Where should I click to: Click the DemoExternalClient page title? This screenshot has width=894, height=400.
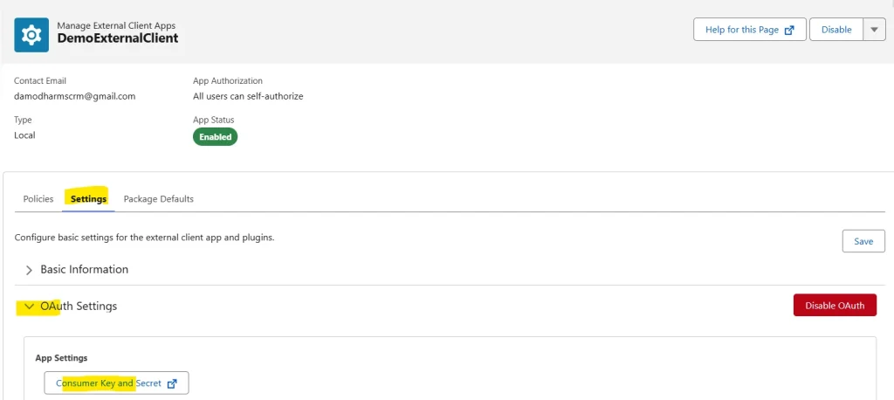point(118,38)
